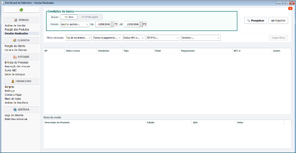Click the 'Edição' items column header
The image size is (296, 153).
pos(169,122)
